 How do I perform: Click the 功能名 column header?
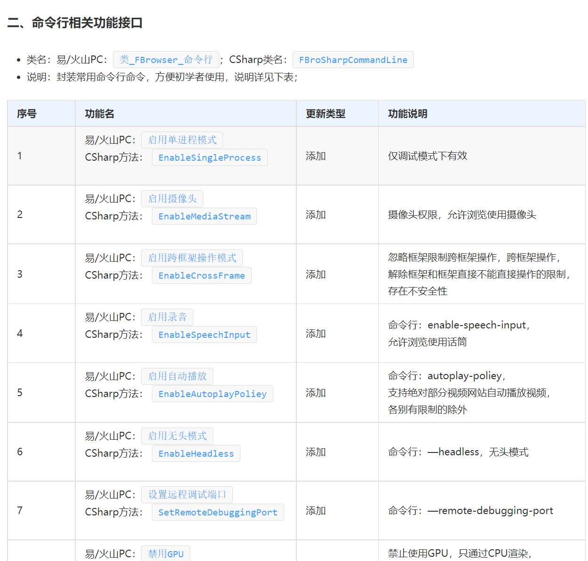click(x=99, y=114)
